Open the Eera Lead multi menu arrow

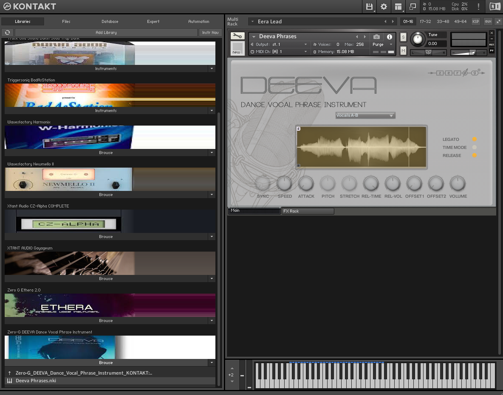click(252, 22)
